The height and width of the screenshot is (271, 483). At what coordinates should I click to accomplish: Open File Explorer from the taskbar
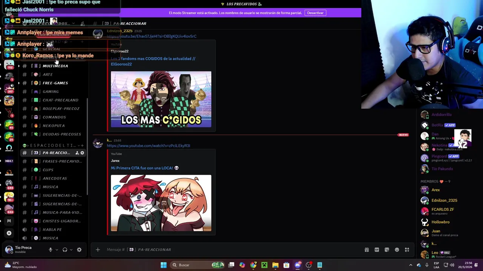275,265
